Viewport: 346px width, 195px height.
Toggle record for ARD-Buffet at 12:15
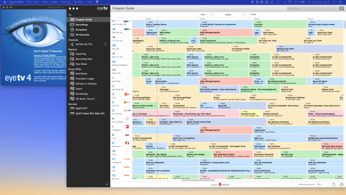point(161,30)
